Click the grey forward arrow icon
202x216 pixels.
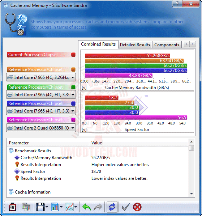coord(98,207)
